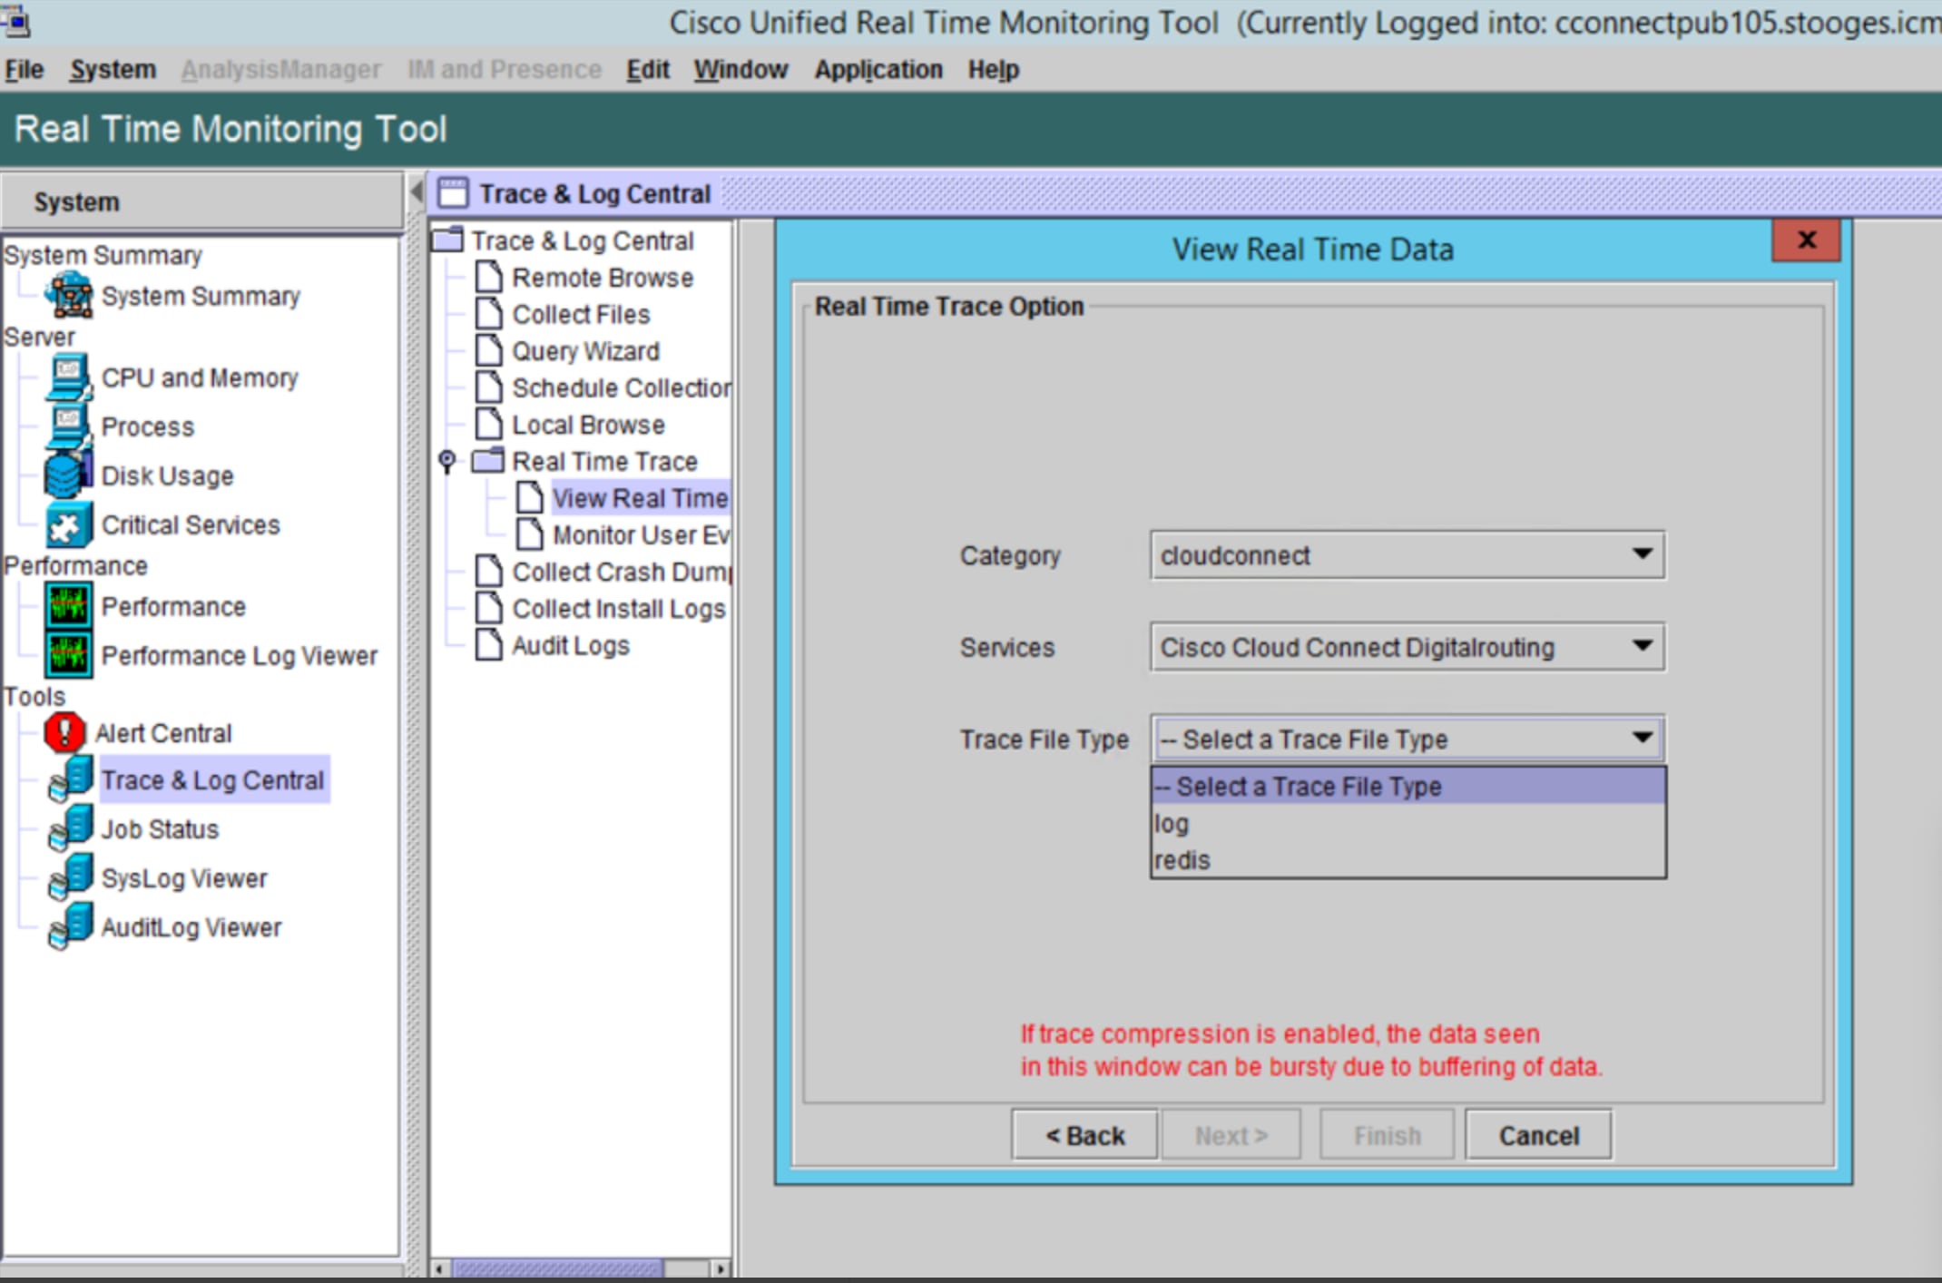Click the Cancel button
This screenshot has height=1283, width=1942.
click(x=1538, y=1135)
